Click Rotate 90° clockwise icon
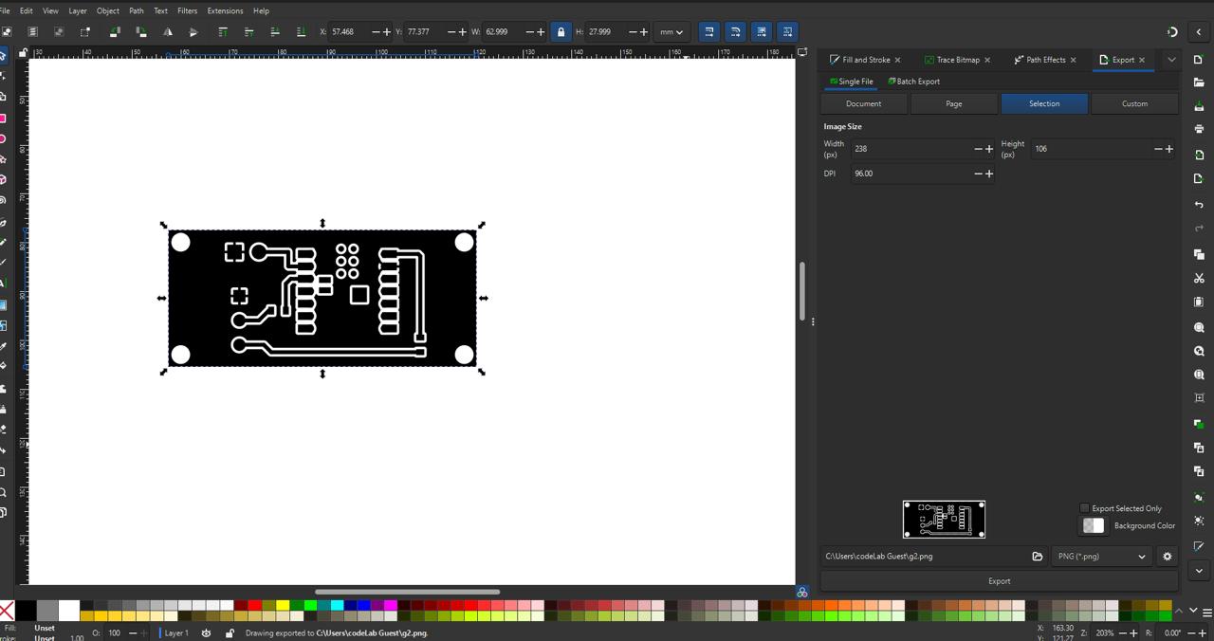 pos(141,31)
